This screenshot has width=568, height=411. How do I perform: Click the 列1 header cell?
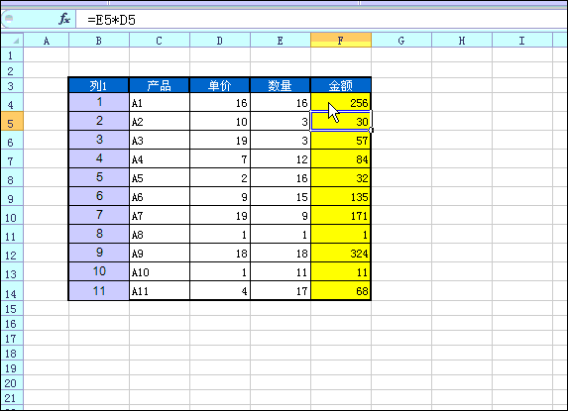tap(99, 85)
